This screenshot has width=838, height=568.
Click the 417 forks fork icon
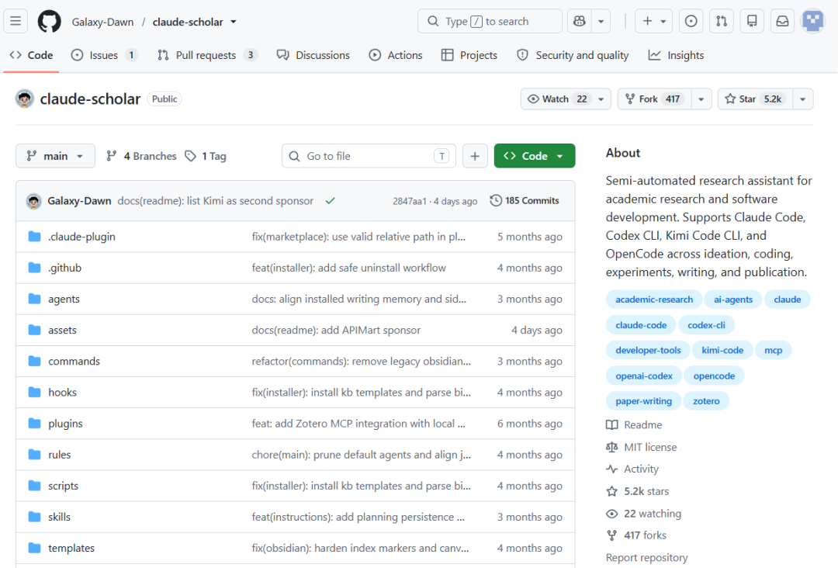click(612, 535)
